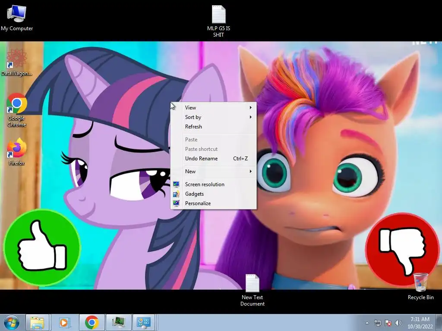Open the Control Panel taskbar button

pyautogui.click(x=144, y=322)
